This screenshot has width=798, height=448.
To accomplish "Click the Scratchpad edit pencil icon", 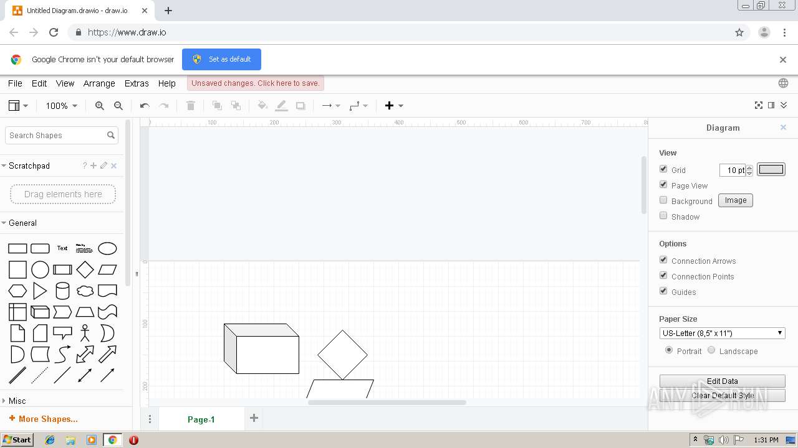I will tap(103, 166).
